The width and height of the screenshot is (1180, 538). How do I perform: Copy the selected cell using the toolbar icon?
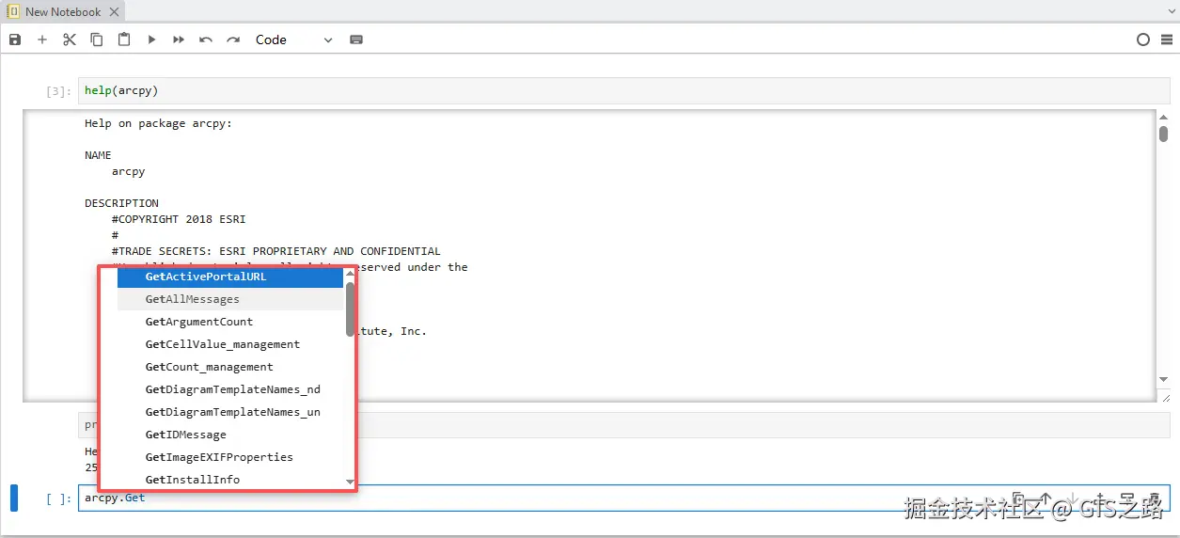coord(97,40)
